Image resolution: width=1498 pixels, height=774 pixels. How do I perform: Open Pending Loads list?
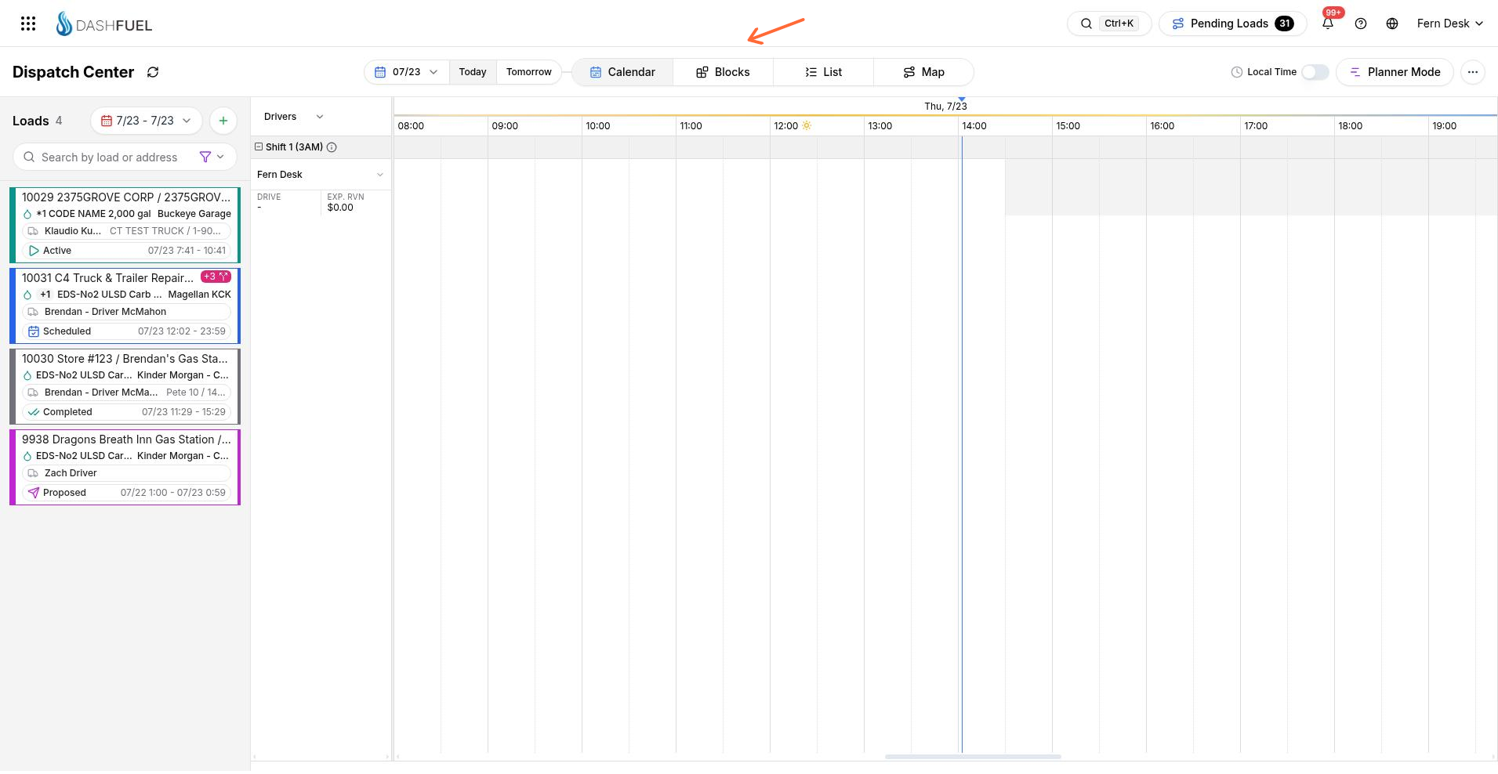1233,24
